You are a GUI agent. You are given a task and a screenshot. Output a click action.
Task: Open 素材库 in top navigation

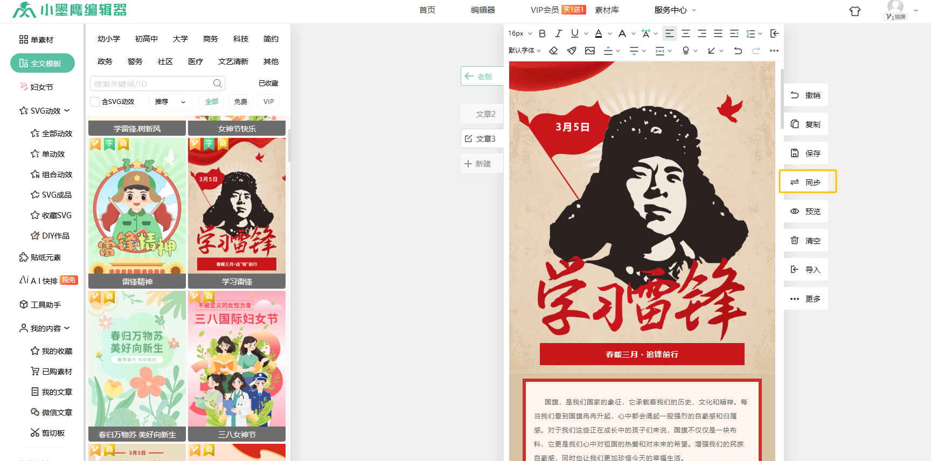[607, 10]
